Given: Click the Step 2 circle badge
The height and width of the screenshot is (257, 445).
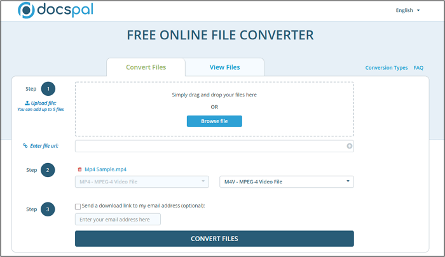Looking at the screenshot, I should pos(48,170).
